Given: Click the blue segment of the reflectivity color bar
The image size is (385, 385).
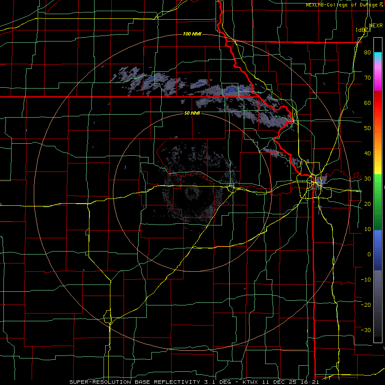Looking at the screenshot, I should tap(378, 250).
